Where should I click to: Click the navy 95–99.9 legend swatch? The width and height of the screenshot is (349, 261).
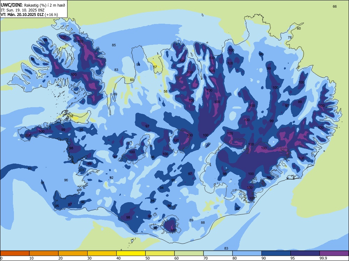click(305, 253)
